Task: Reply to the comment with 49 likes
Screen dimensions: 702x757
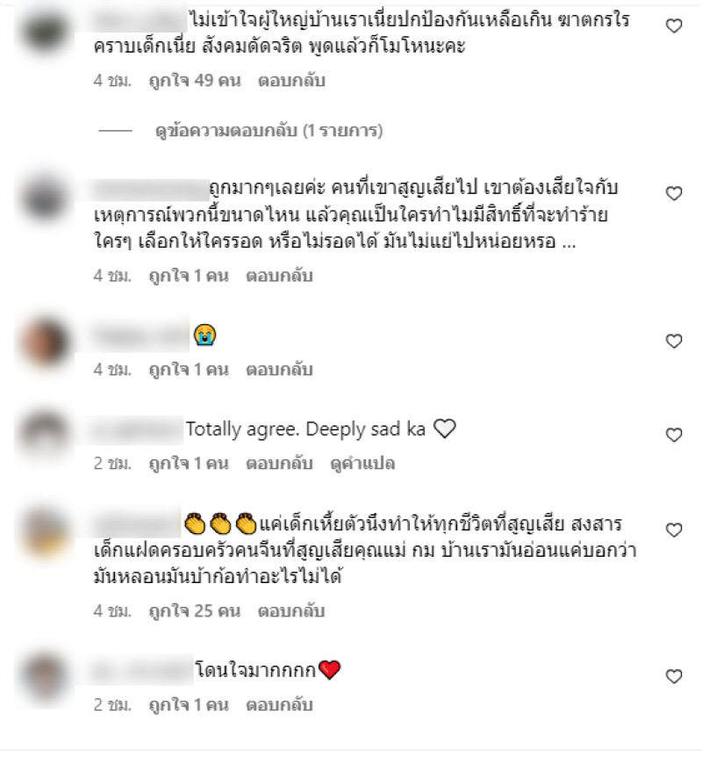Action: pos(291,81)
